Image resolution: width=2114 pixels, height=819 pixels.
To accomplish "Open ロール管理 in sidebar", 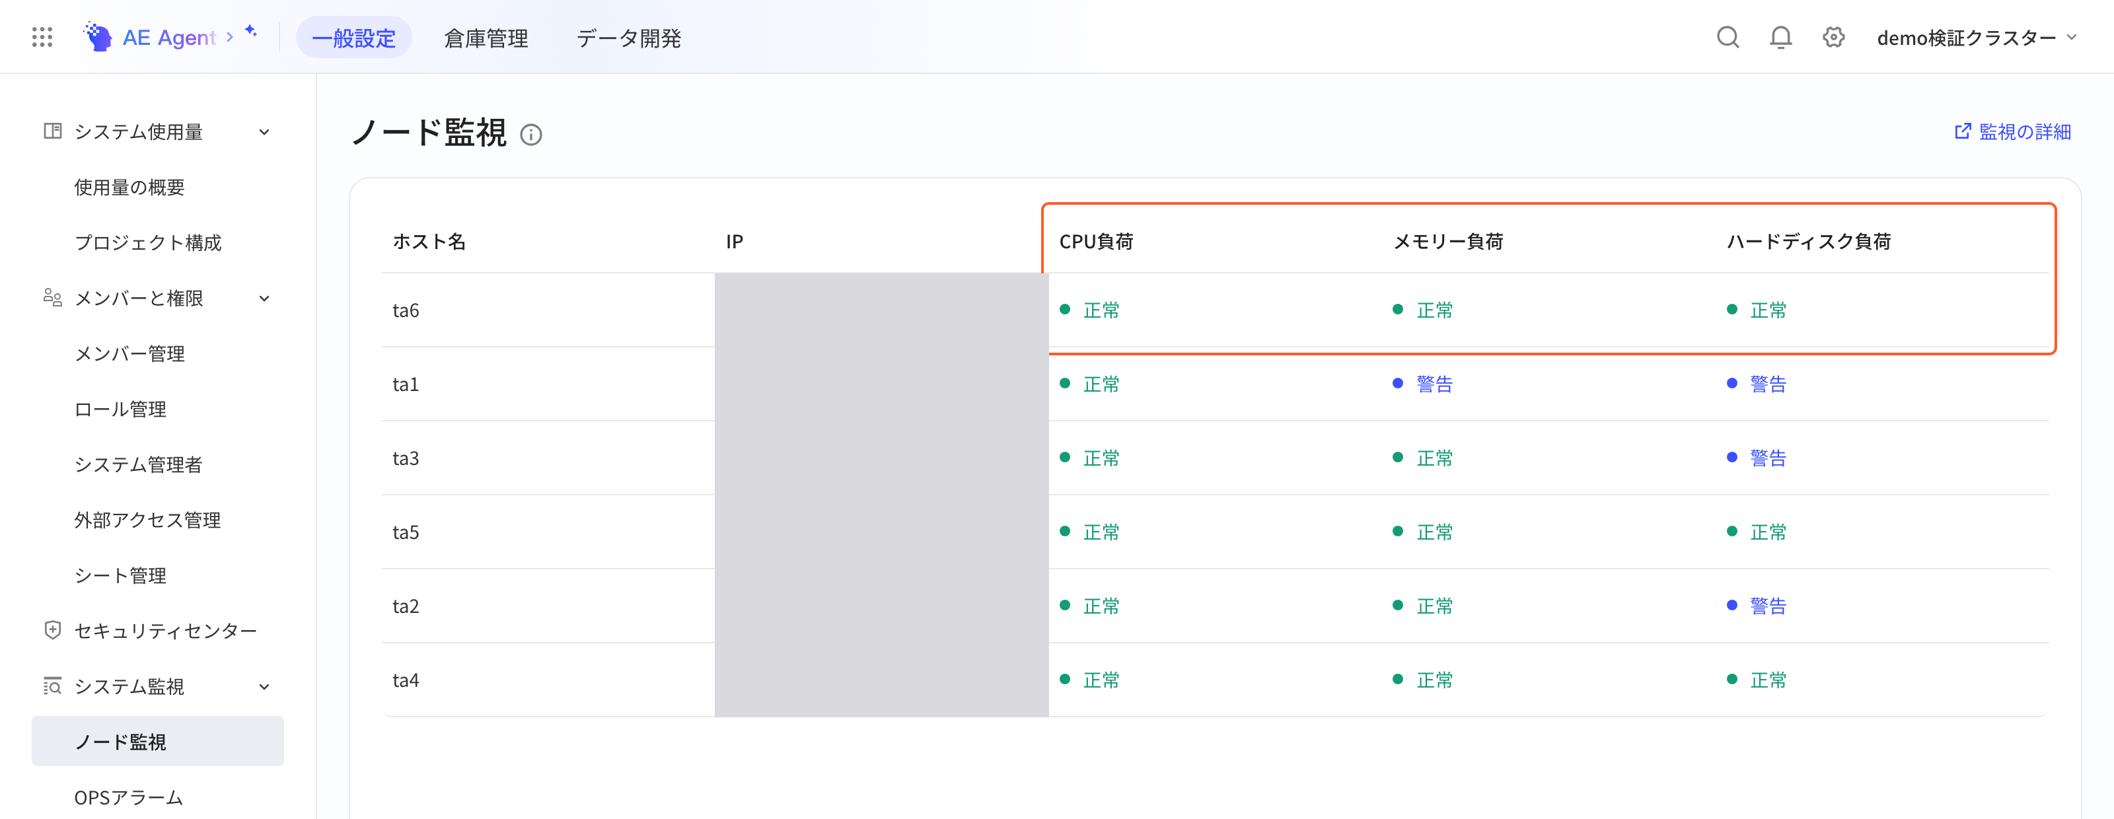I will click(121, 409).
